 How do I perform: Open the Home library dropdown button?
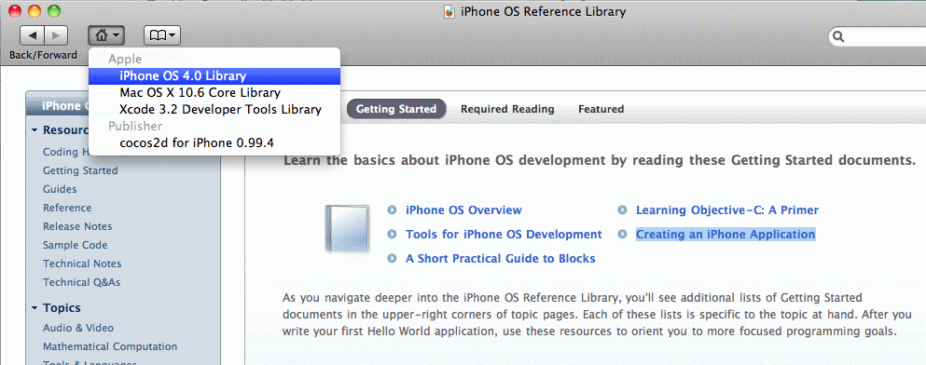tap(107, 36)
